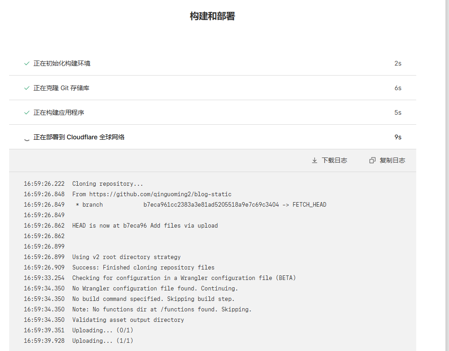Screen dimensions: 449x351
Task: Expand the 正在初始化构建环境 step
Action: (x=61, y=63)
